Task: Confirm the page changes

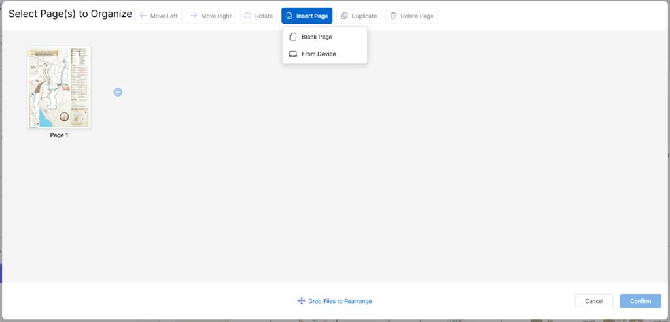Action: [x=641, y=301]
